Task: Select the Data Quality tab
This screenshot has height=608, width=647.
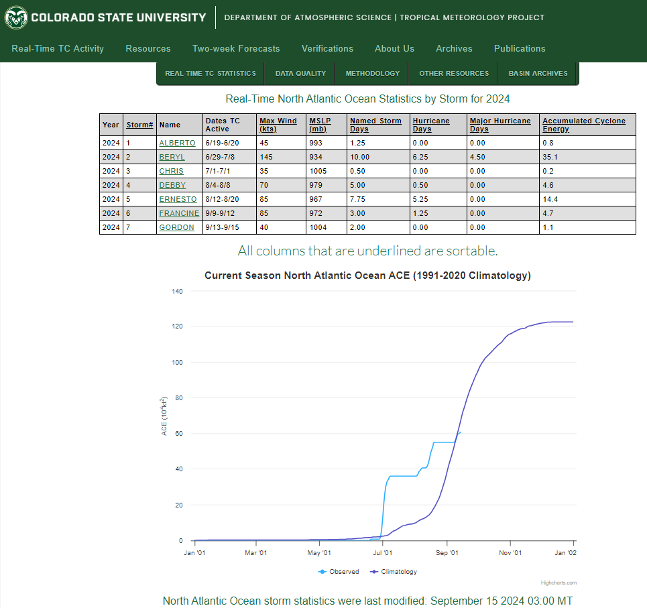Action: (300, 74)
